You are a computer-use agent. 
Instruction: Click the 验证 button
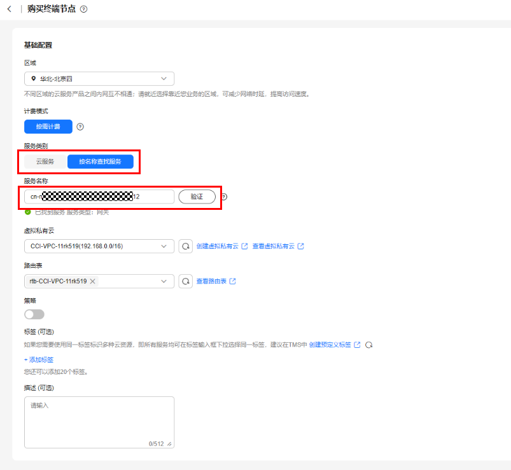click(197, 197)
